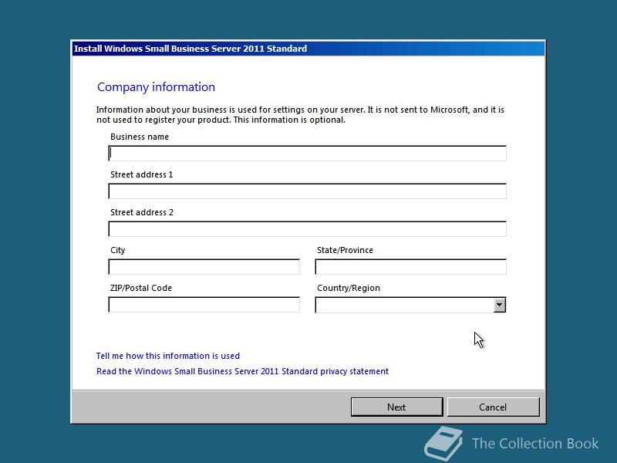Click the Next button
This screenshot has width=617, height=463.
[396, 407]
